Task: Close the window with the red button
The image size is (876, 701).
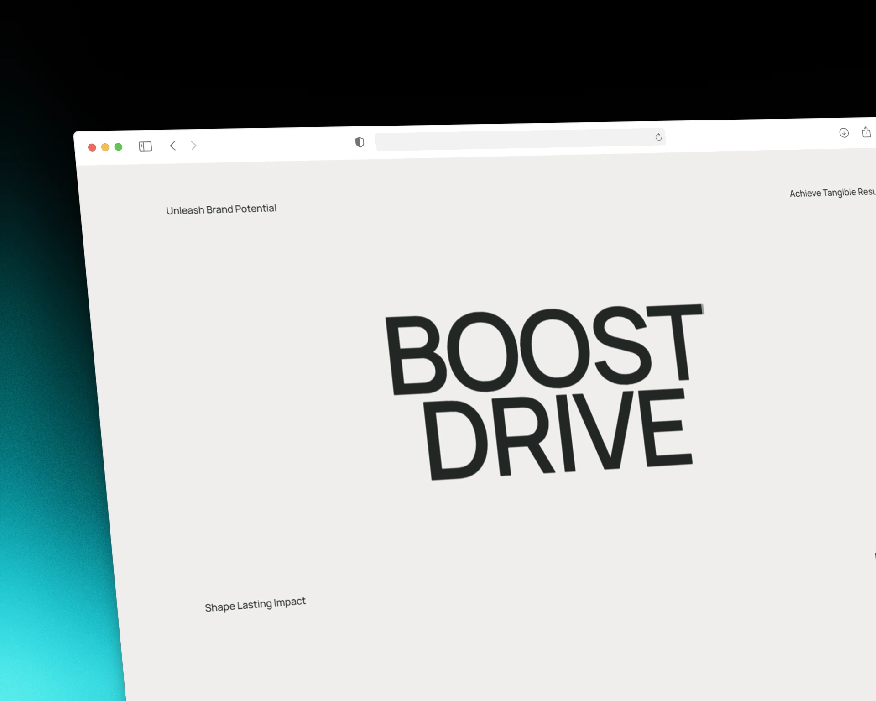Action: pyautogui.click(x=92, y=147)
